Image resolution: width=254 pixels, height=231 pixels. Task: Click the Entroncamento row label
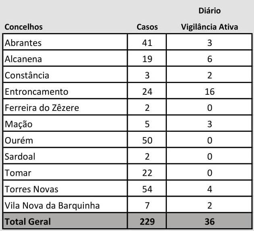click(36, 92)
